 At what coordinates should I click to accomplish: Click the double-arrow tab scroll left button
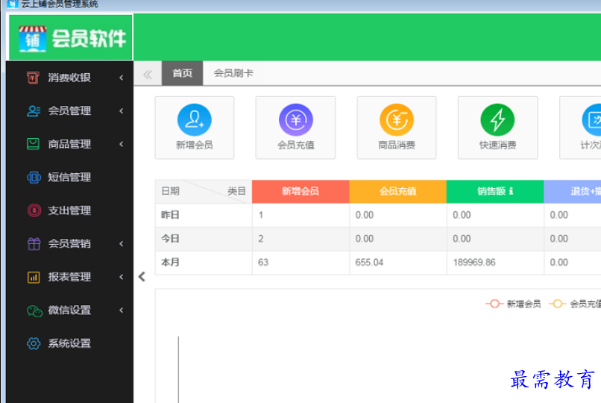(148, 74)
